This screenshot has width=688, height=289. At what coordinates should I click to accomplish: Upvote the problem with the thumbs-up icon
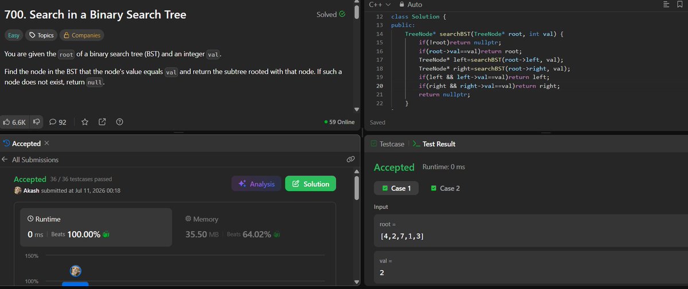point(6,122)
